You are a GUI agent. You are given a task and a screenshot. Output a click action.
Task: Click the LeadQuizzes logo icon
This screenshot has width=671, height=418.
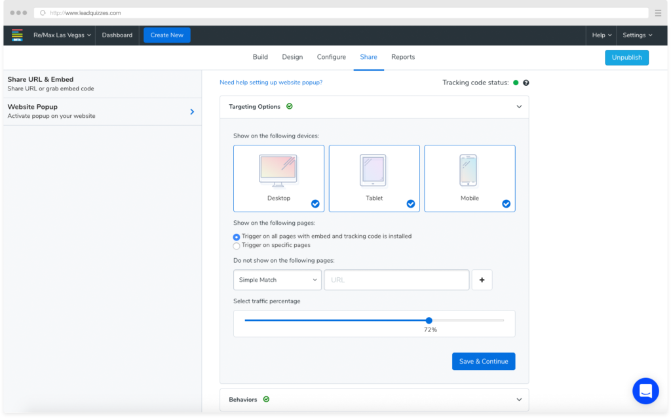tap(16, 35)
